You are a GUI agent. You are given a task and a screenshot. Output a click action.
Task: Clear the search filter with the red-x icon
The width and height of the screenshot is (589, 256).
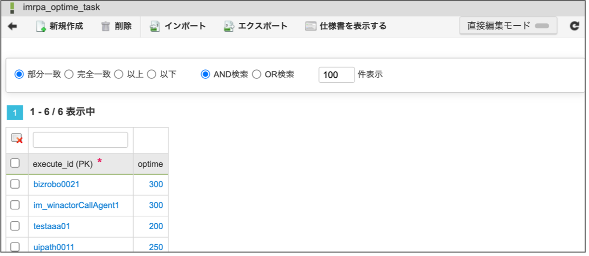coord(17,138)
